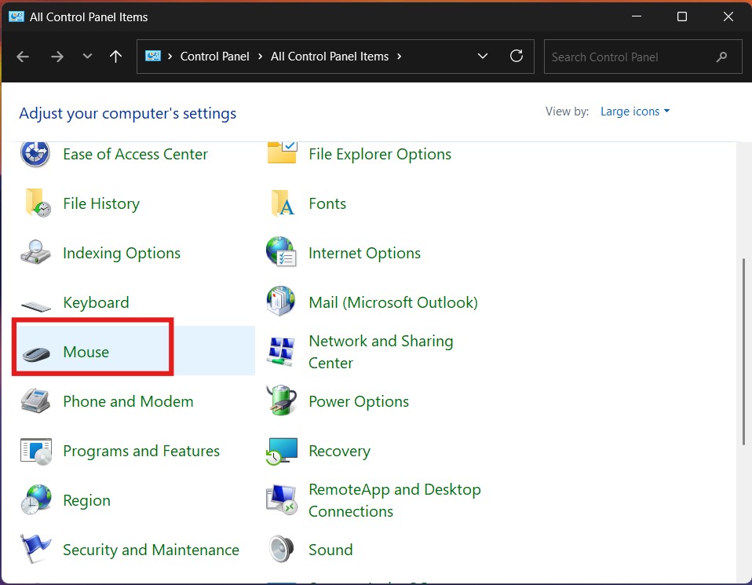Click the vertical scrollbar thumb

coord(743,353)
